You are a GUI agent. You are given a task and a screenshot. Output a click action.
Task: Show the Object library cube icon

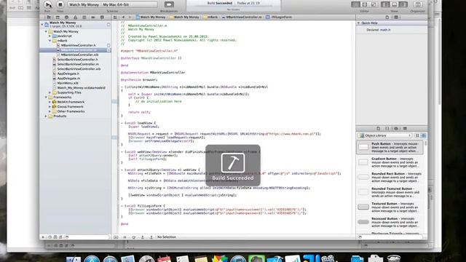point(396,129)
